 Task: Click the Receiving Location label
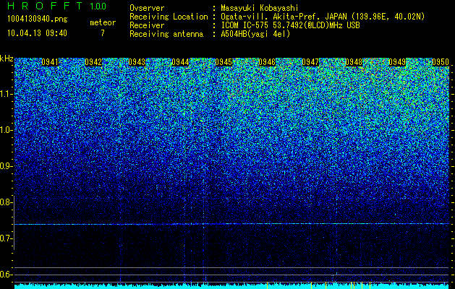tap(169, 17)
